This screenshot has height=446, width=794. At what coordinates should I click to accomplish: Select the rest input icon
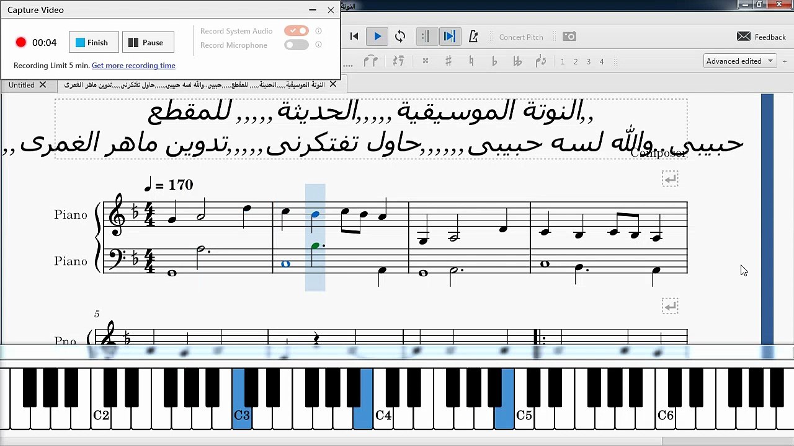pos(398,61)
